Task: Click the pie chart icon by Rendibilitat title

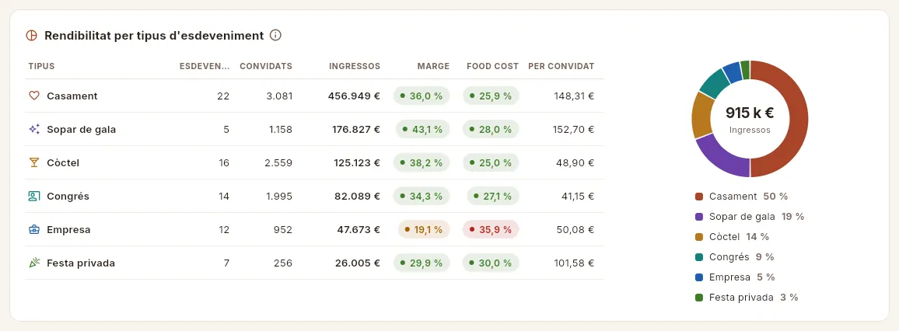Action: point(32,36)
